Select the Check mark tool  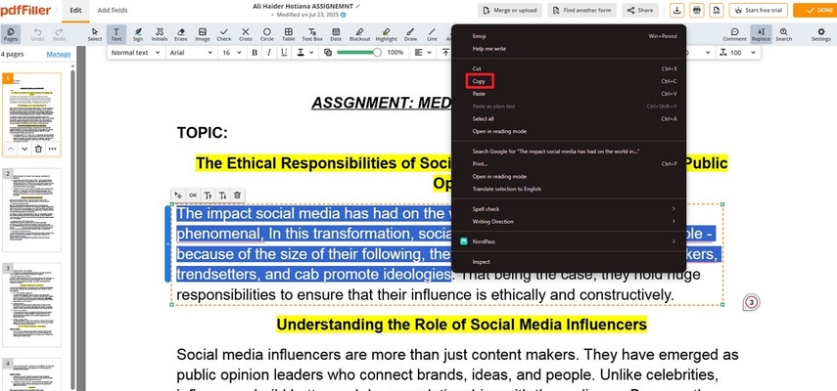224,34
